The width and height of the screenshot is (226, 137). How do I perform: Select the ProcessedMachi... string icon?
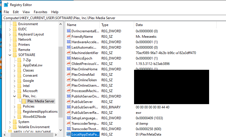(x=69, y=91)
